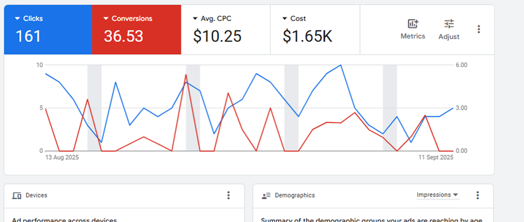Click the Devices card title
524x222 pixels.
click(x=37, y=195)
